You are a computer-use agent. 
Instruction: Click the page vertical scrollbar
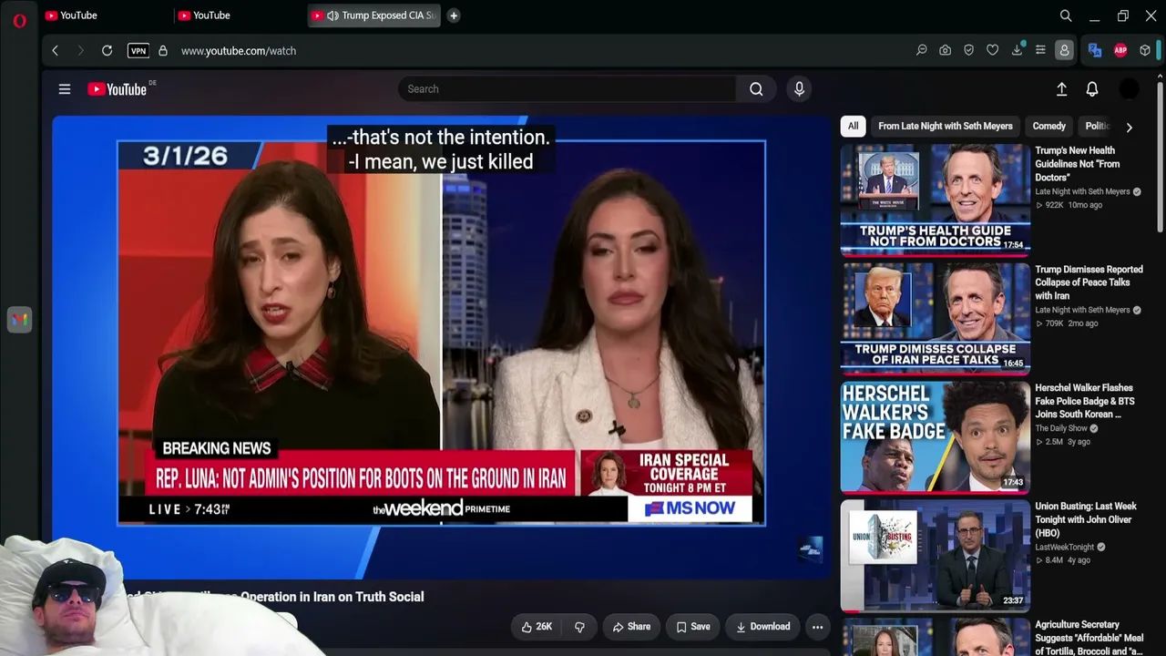(x=1160, y=155)
